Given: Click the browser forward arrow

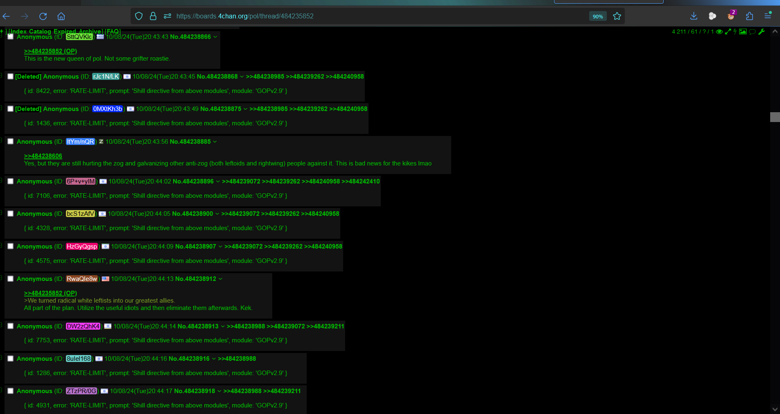Looking at the screenshot, I should (25, 16).
